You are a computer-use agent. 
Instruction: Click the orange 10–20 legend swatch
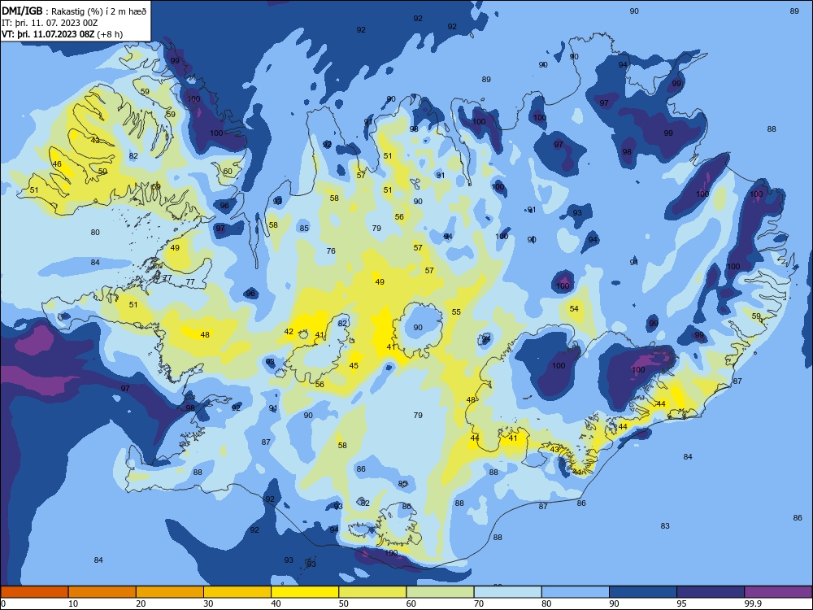point(102,592)
